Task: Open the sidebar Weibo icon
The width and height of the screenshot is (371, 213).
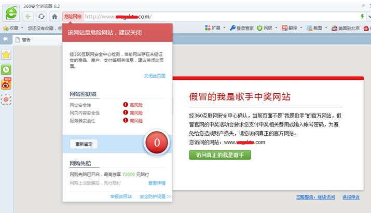Action: click(6, 83)
